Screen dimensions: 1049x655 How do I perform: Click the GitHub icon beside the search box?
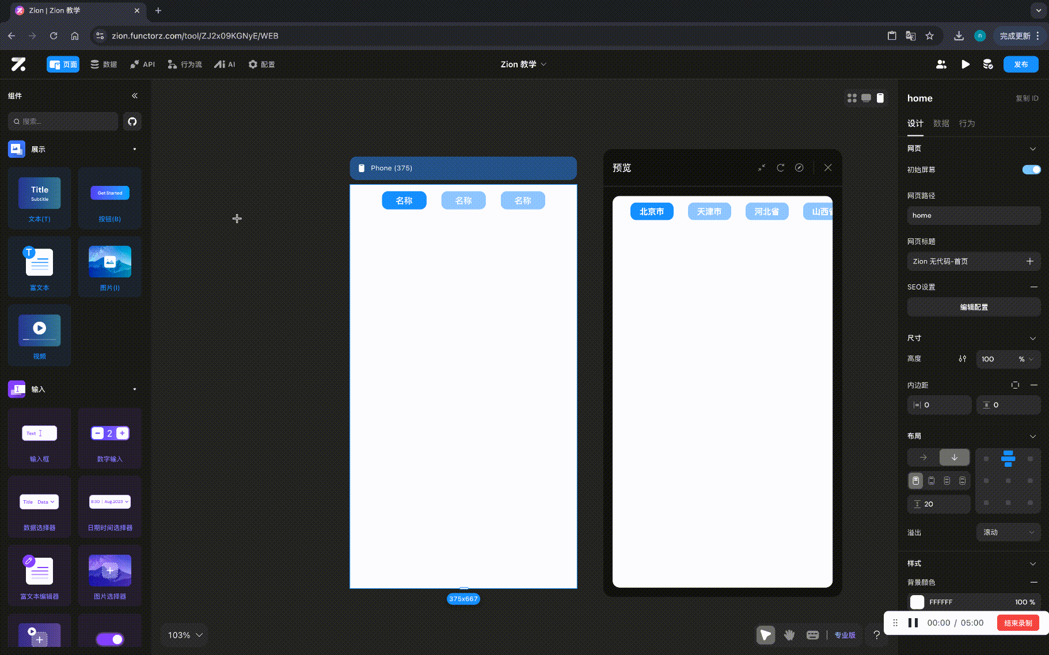pos(132,121)
